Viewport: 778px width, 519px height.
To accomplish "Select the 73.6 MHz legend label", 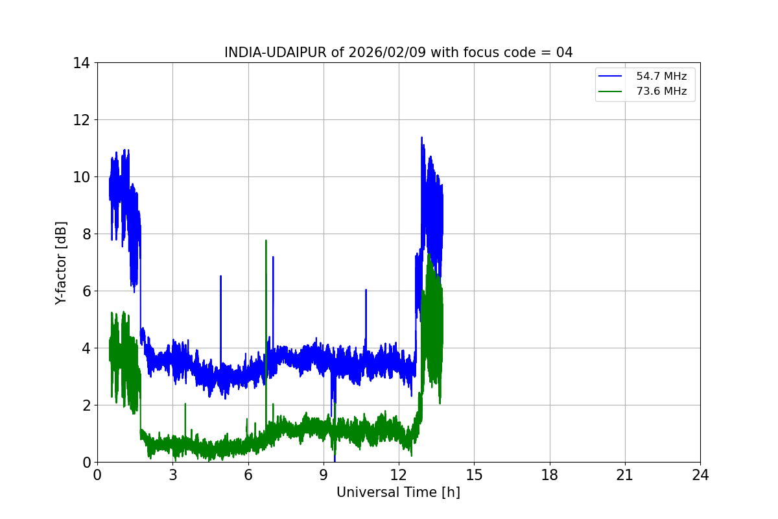I will click(x=661, y=91).
